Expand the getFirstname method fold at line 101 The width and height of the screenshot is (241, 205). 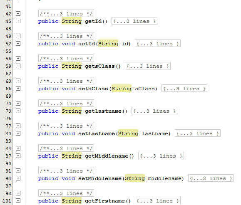click(18, 201)
